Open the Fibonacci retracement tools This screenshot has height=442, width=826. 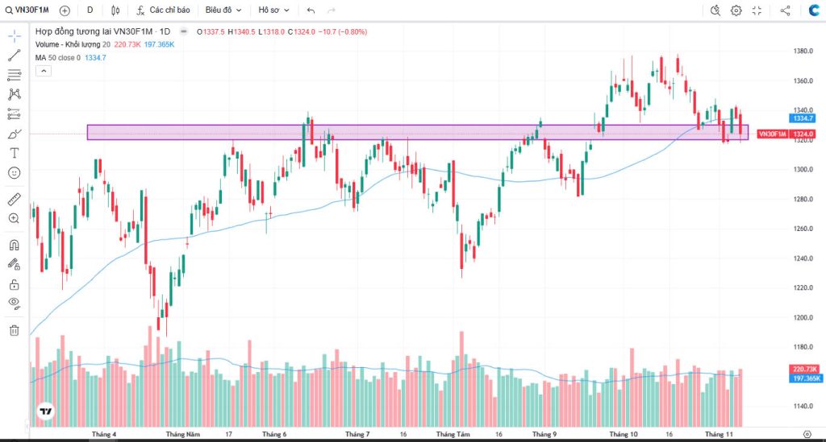(14, 75)
